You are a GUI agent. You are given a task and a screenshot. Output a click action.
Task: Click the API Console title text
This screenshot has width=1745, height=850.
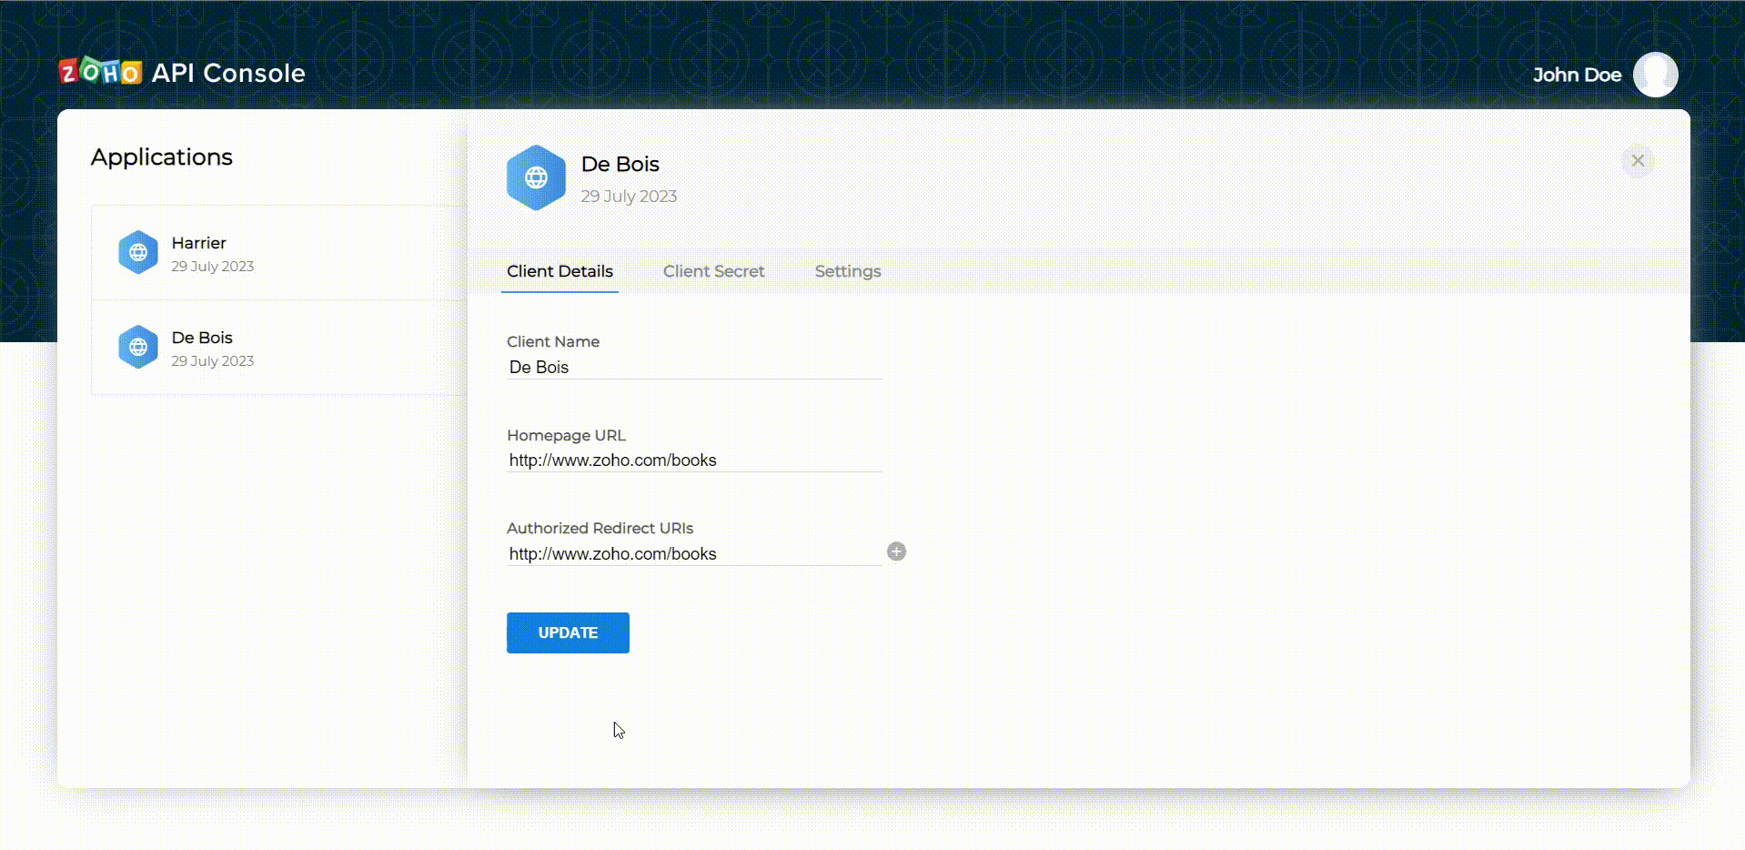coord(228,73)
